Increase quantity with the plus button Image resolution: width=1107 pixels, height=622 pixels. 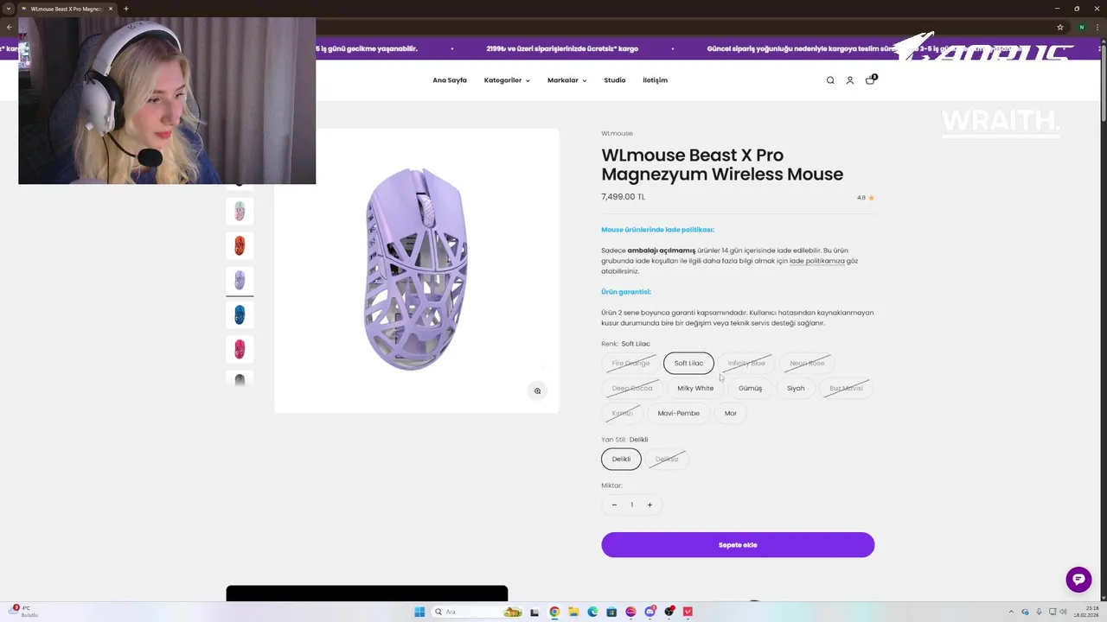(649, 505)
